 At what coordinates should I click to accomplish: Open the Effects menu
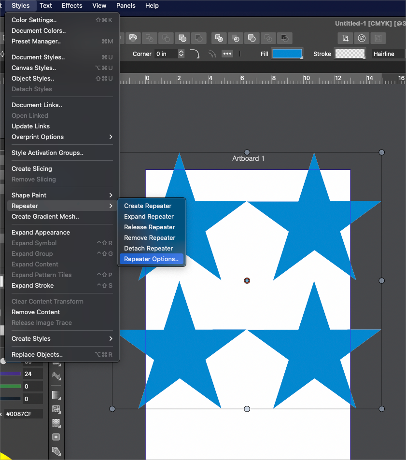72,5
